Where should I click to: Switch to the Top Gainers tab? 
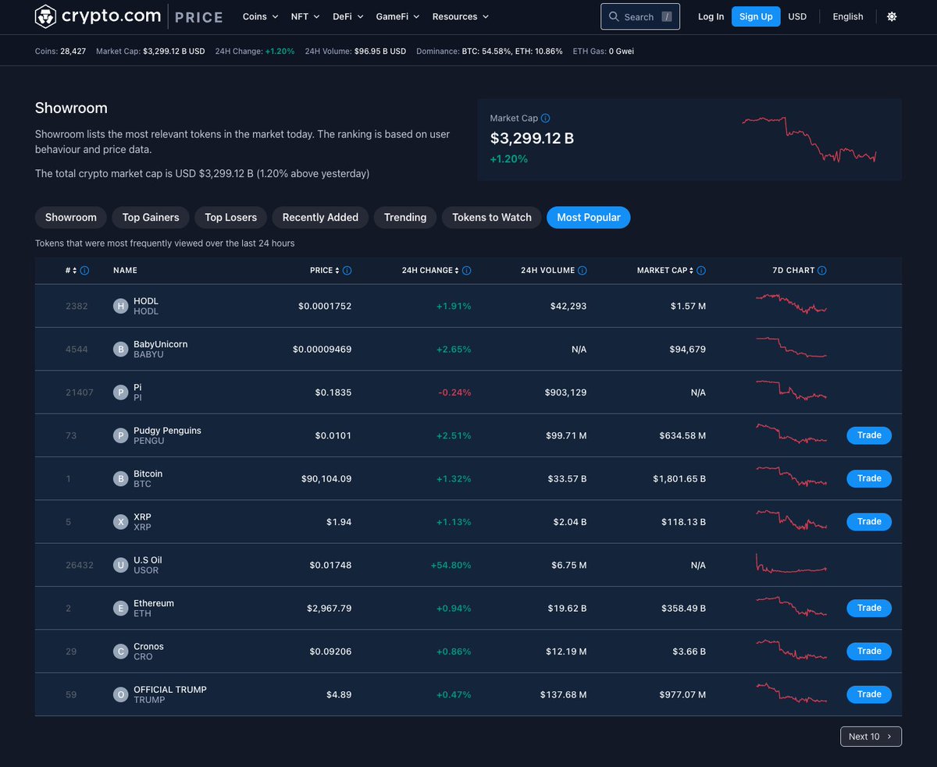150,217
